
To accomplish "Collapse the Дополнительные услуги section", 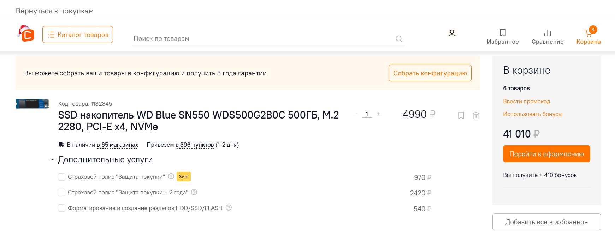I will click(x=52, y=160).
